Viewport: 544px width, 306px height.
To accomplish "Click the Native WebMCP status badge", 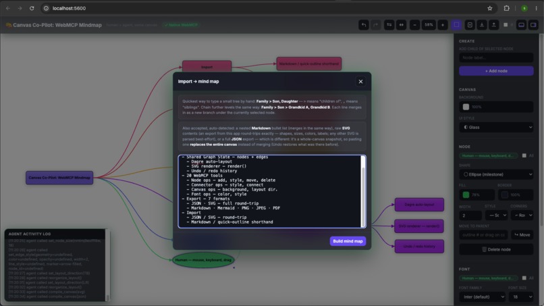I will (181, 25).
